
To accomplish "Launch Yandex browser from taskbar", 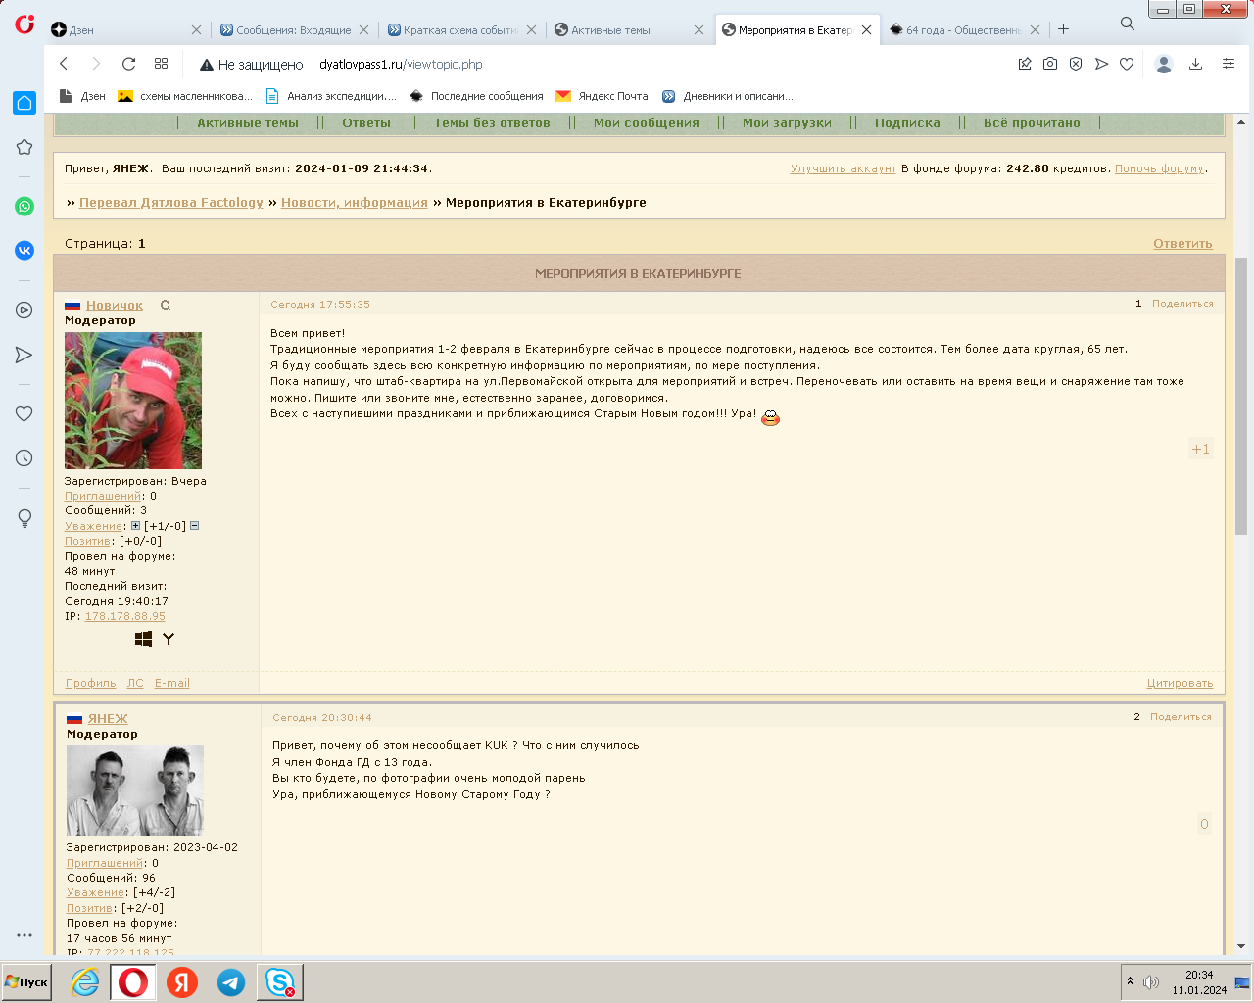I will 182,982.
